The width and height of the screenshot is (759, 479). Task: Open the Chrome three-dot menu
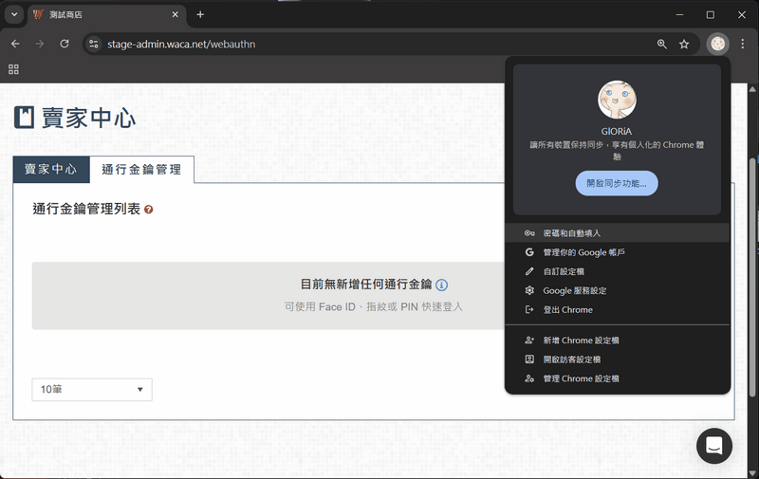coord(742,44)
